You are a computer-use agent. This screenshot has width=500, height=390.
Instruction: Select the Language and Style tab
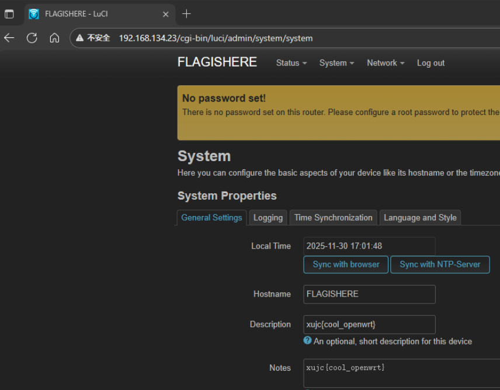(x=420, y=218)
